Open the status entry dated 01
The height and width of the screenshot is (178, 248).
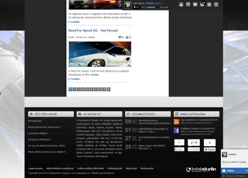click(148, 130)
